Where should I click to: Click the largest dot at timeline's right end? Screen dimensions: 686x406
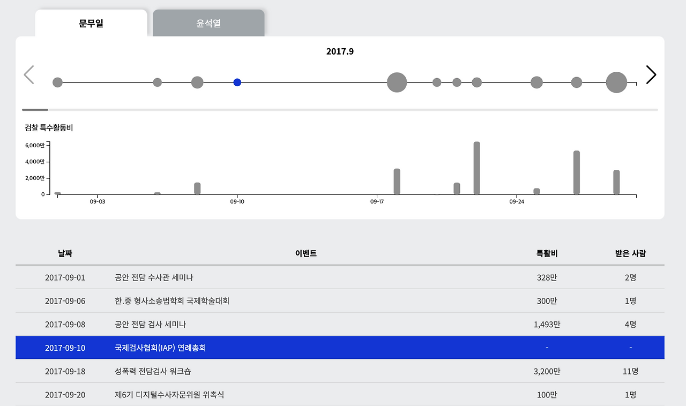[616, 82]
